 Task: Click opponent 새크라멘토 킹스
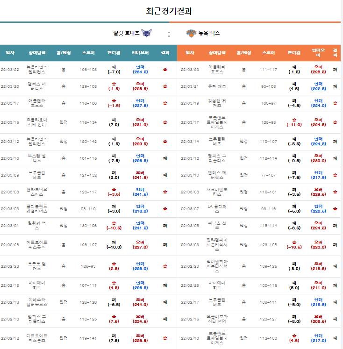point(217,192)
